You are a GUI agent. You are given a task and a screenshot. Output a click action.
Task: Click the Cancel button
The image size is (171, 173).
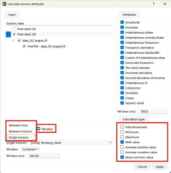click(x=142, y=167)
